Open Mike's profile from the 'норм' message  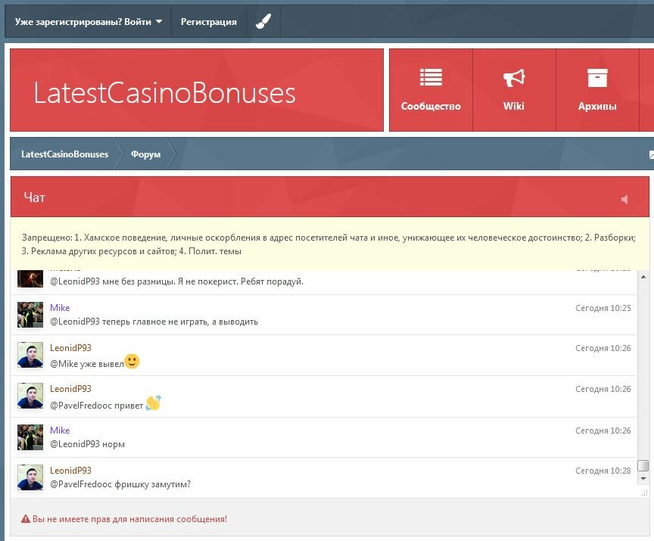[60, 430]
